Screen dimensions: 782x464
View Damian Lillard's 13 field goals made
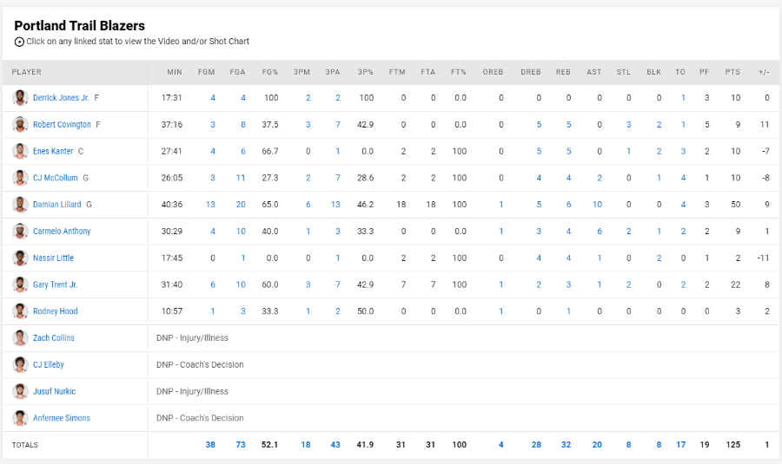[210, 205]
